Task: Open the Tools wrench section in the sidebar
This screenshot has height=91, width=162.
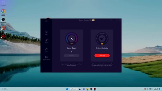Action: tap(46, 50)
